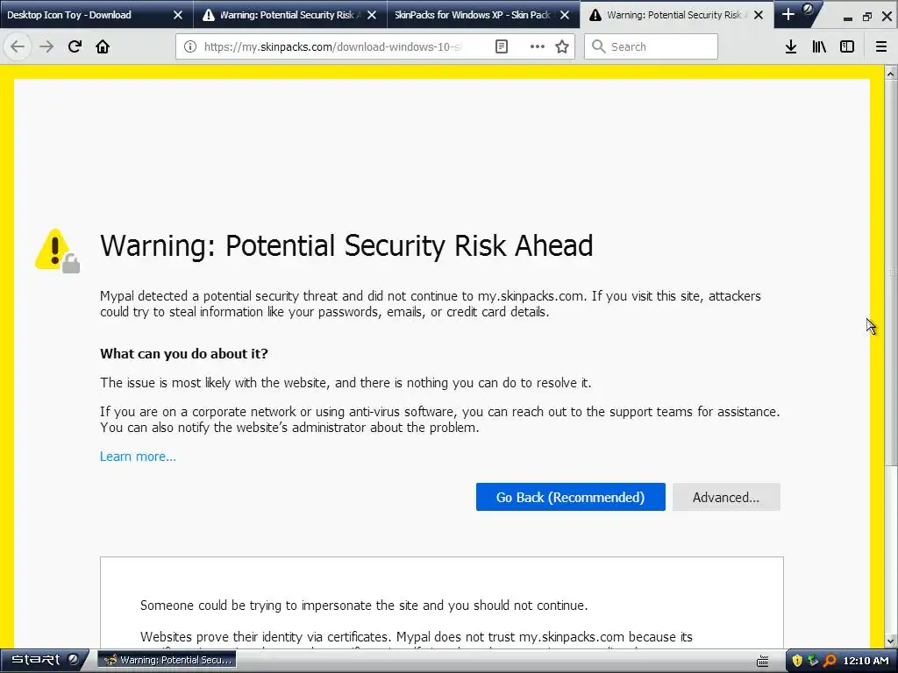898x673 pixels.
Task: Open the Library menu
Action: [819, 46]
